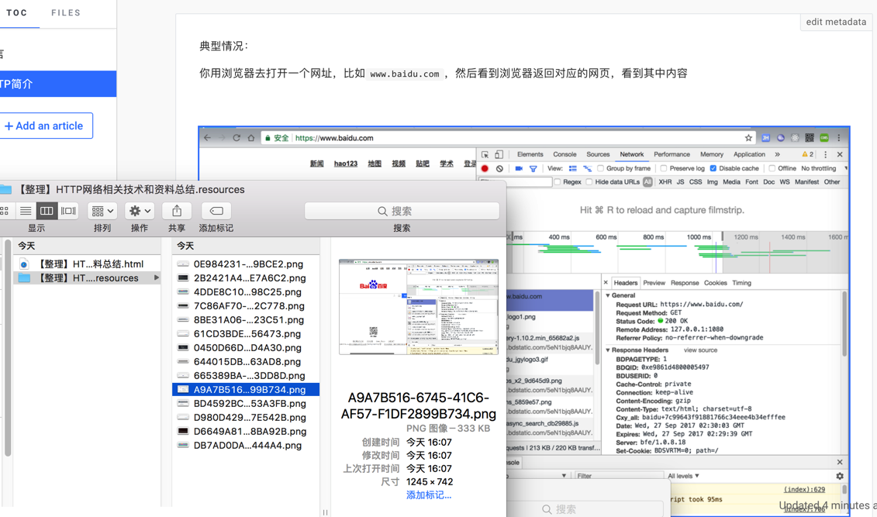Open All levels console dropdown
This screenshot has height=517, width=877.
click(x=683, y=476)
